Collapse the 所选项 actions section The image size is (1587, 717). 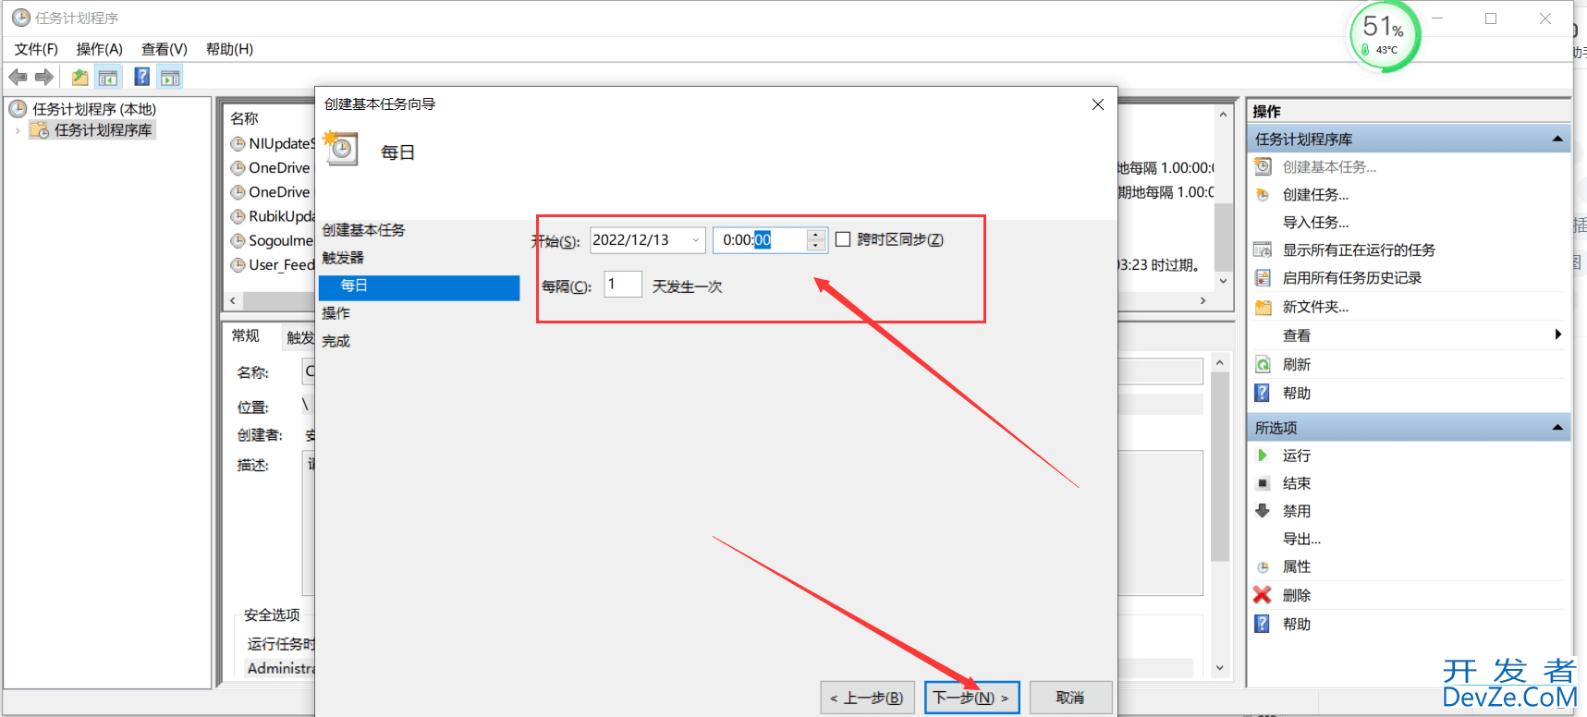(x=1557, y=427)
